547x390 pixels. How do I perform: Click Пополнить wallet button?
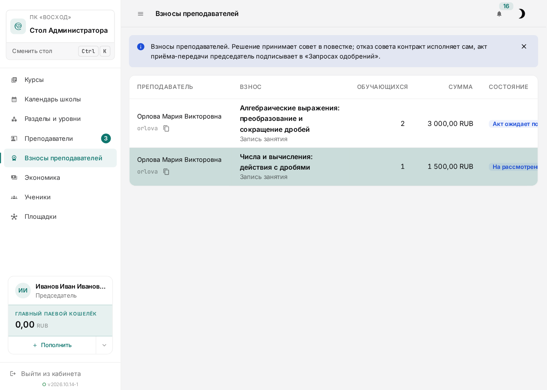[x=52, y=345]
